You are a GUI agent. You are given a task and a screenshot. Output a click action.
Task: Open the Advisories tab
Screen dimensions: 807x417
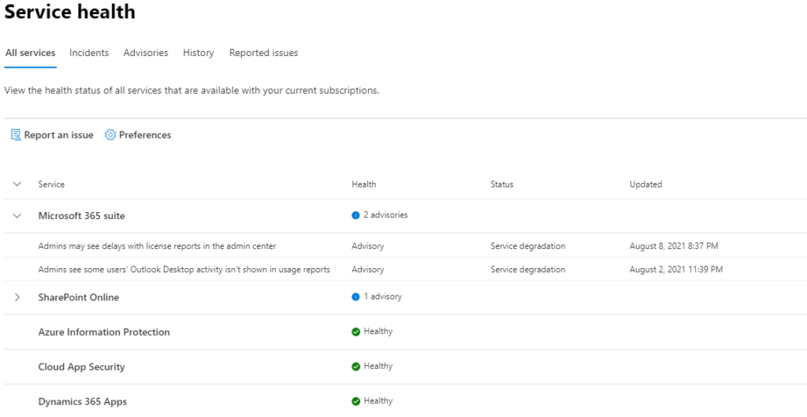coord(146,53)
